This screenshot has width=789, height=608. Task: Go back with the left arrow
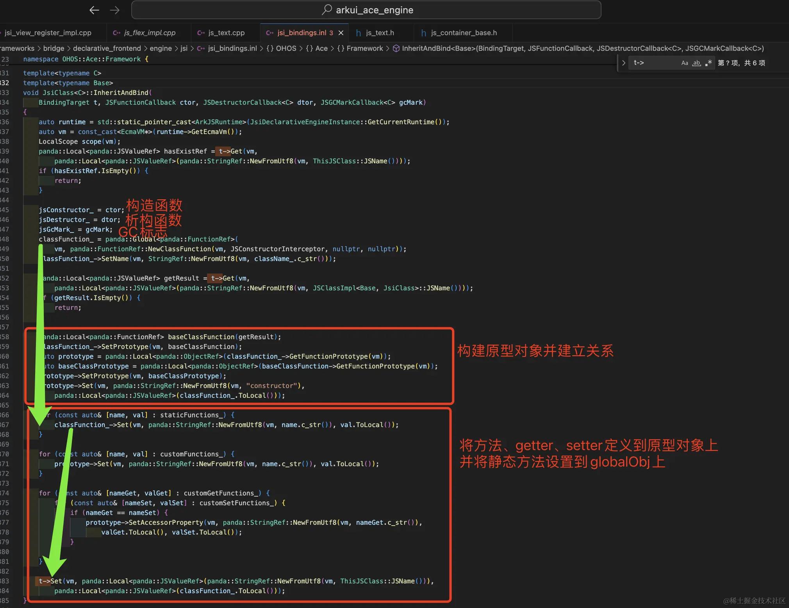94,10
